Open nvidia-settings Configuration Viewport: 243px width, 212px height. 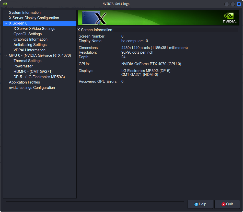click(x=32, y=88)
